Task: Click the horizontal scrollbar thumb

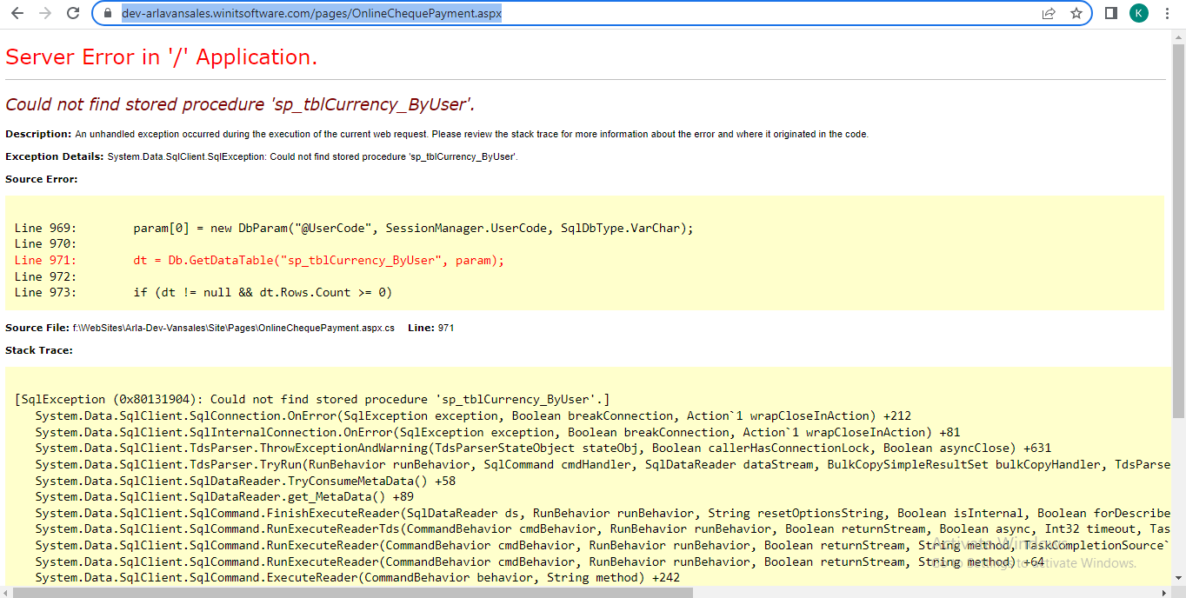Action: [x=348, y=592]
